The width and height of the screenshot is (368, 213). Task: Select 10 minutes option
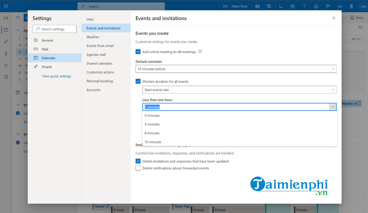tap(239, 142)
